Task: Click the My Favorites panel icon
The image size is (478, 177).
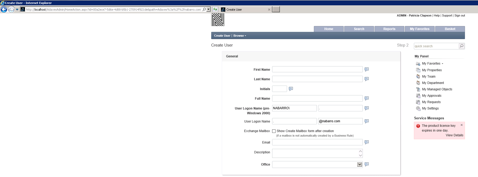Action: (418, 64)
